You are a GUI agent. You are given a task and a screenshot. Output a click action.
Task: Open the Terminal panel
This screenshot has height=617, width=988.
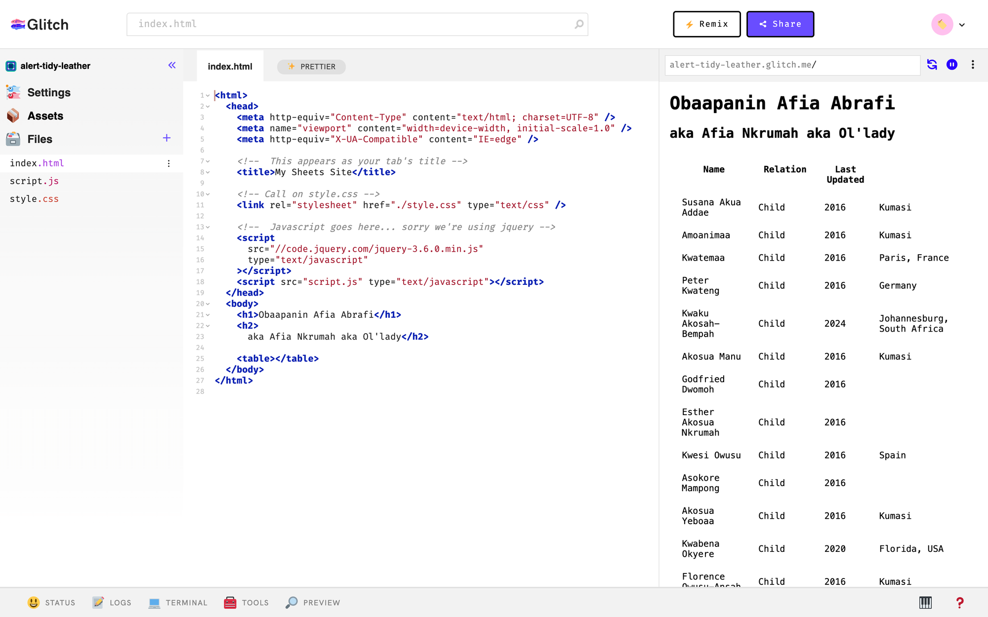178,603
